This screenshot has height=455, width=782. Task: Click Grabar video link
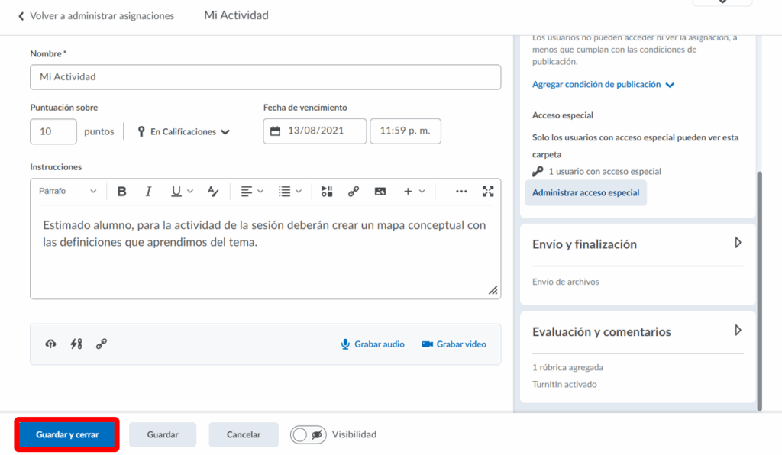pos(454,344)
